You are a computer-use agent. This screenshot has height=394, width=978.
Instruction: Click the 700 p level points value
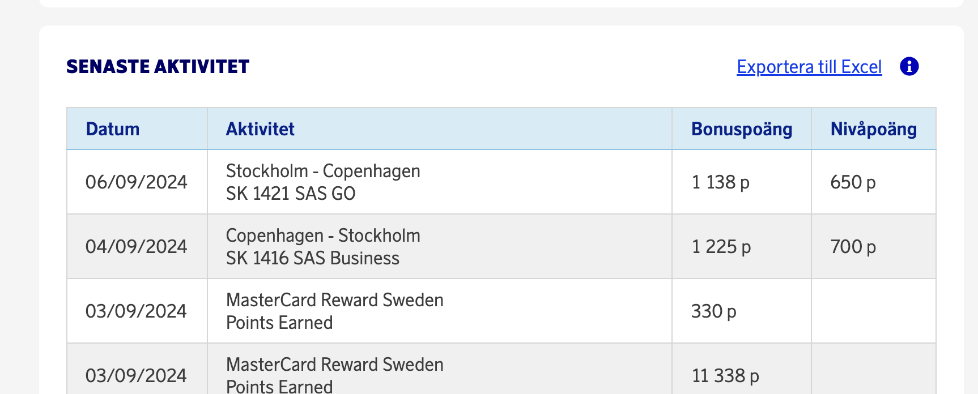point(853,247)
